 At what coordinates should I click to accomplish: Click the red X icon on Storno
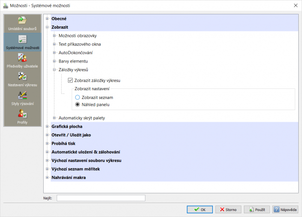click(x=222, y=209)
